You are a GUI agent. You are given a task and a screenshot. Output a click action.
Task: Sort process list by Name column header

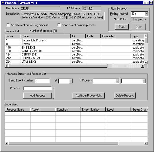pos(45,36)
